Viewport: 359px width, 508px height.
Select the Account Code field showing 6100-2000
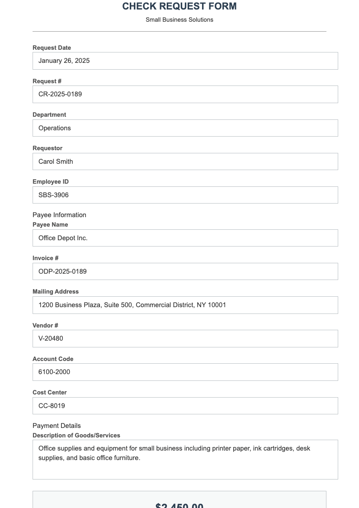pos(185,372)
